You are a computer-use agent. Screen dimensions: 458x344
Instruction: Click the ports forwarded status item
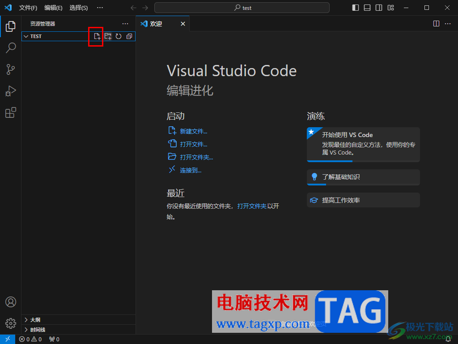[54, 339]
